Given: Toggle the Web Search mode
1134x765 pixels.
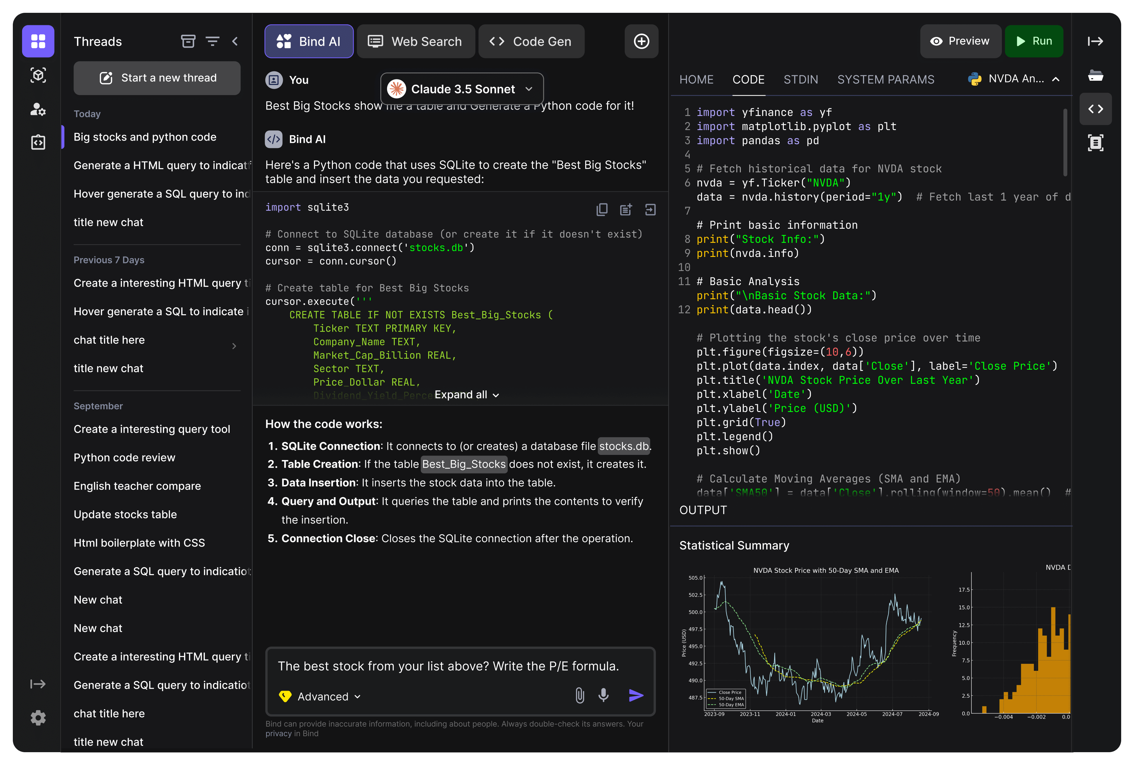Looking at the screenshot, I should 416,41.
